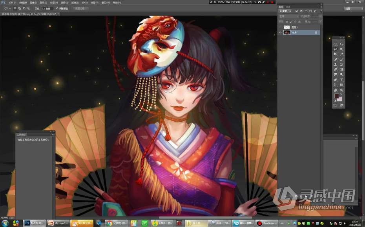Image resolution: width=365 pixels, height=227 pixels.
Task: Open Windows Start button
Action: click(x=5, y=223)
